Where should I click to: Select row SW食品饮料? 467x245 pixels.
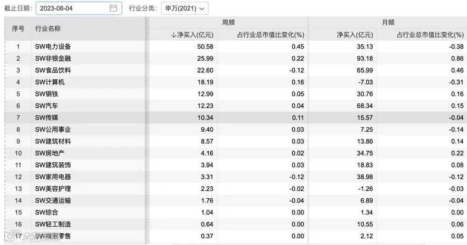click(235, 70)
